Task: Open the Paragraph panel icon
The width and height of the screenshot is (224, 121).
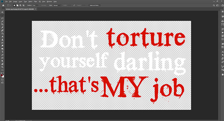Action: tap(222, 55)
